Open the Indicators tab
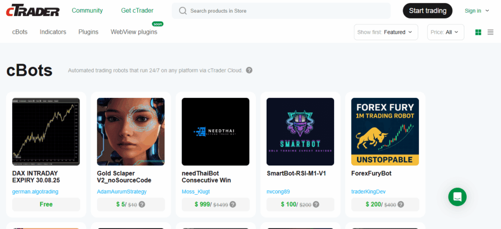The image size is (501, 229). tap(53, 32)
